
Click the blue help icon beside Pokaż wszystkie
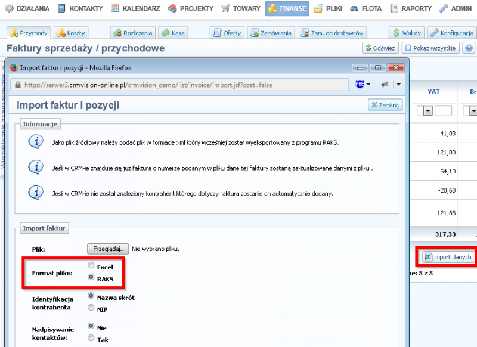click(x=469, y=48)
